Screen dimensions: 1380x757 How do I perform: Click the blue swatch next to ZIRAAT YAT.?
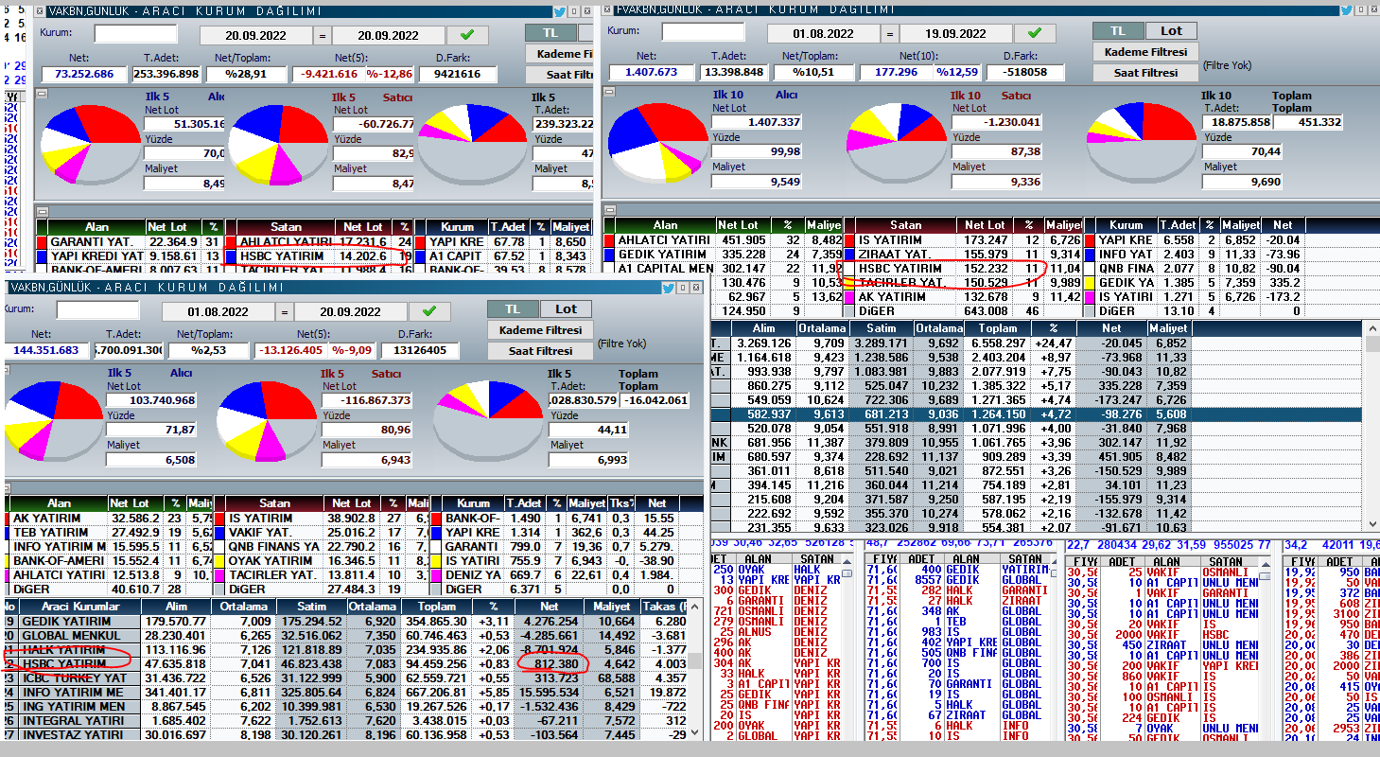click(849, 254)
